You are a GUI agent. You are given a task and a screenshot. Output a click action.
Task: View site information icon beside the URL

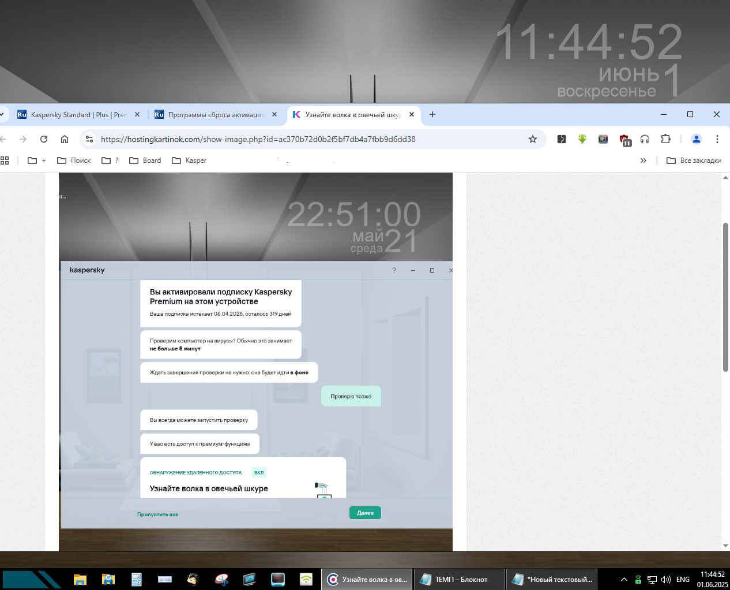pyautogui.click(x=89, y=139)
